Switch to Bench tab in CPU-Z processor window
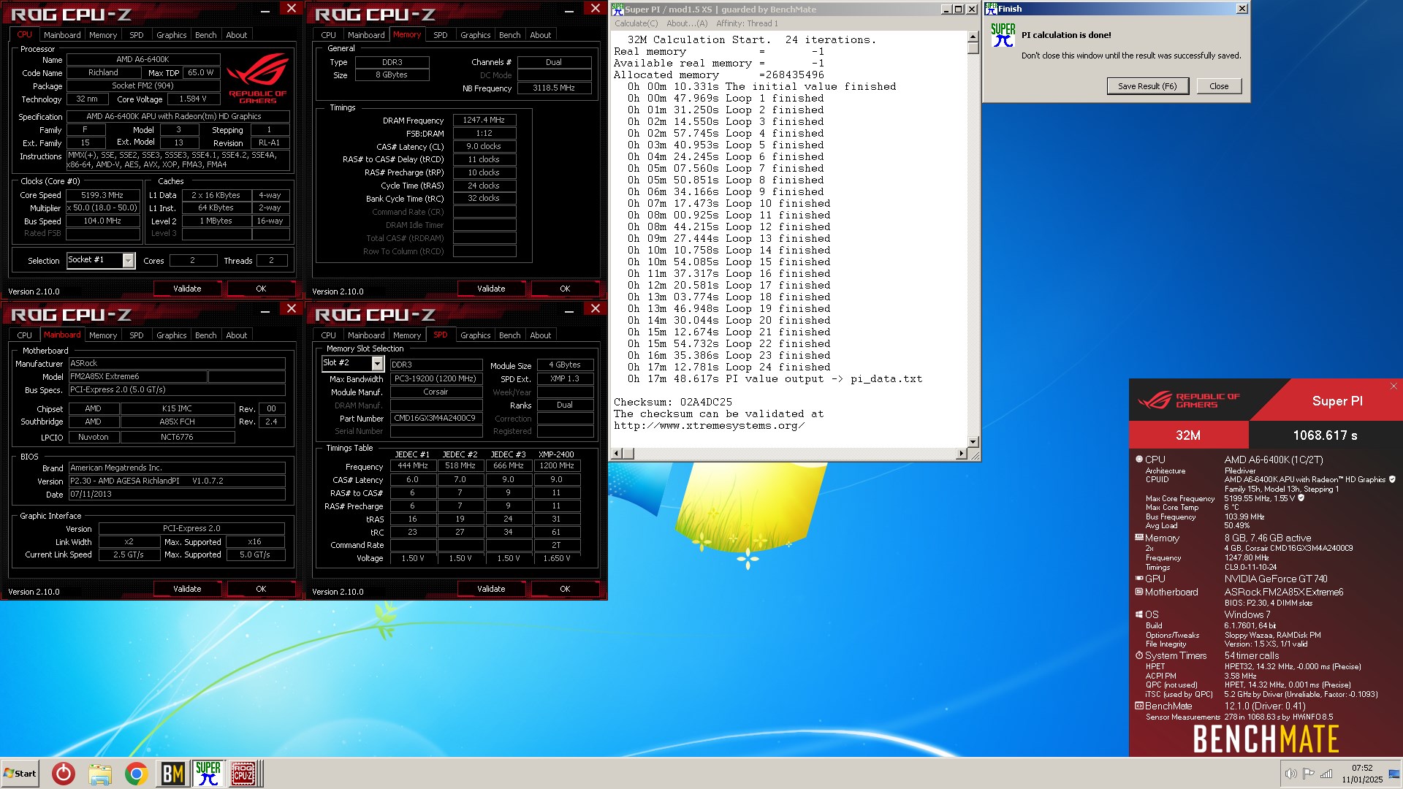 coord(205,35)
